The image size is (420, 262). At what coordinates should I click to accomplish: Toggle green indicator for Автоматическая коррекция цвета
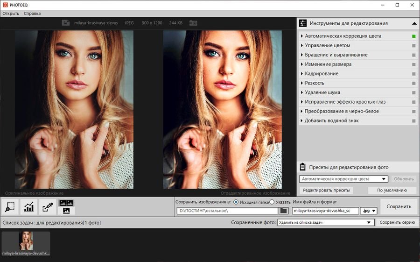(x=413, y=36)
